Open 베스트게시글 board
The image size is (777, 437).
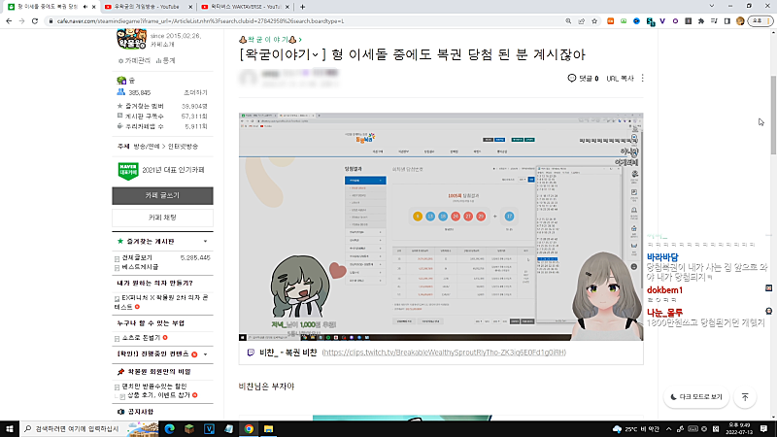pos(140,266)
